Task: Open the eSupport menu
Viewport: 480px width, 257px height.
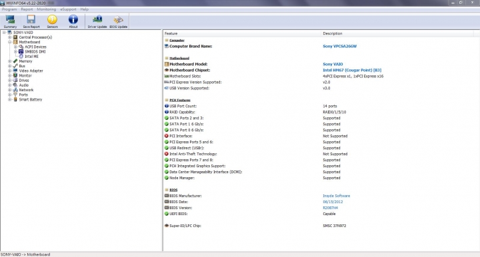Action: point(68,9)
